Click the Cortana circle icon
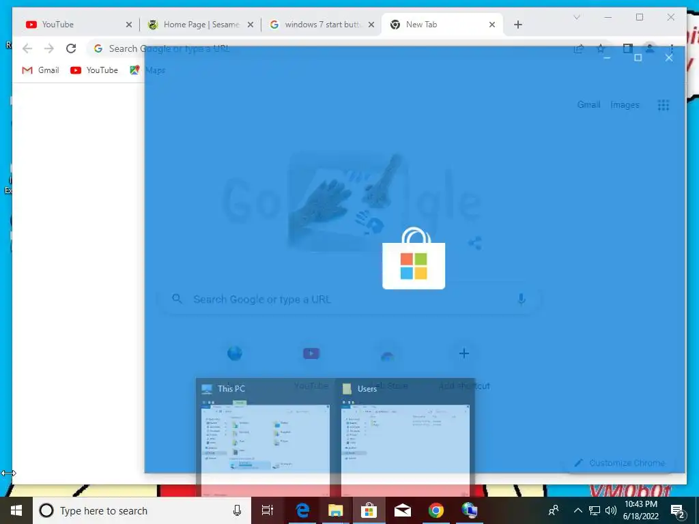Viewport: 699px width, 524px height. [46, 510]
